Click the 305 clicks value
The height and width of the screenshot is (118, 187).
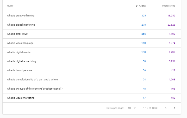point(144,16)
